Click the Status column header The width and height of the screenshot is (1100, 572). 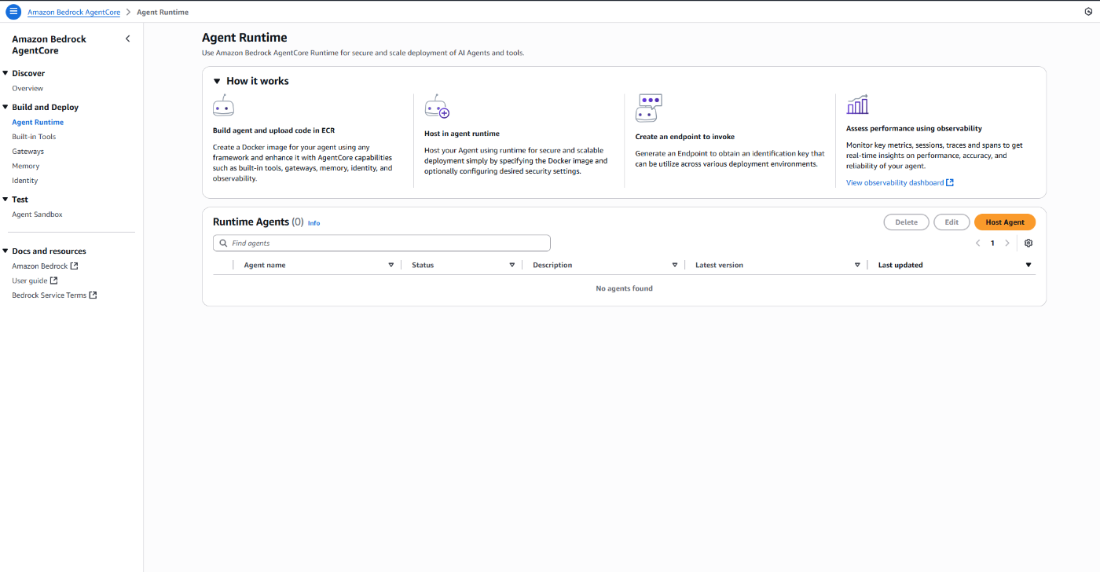coord(423,266)
